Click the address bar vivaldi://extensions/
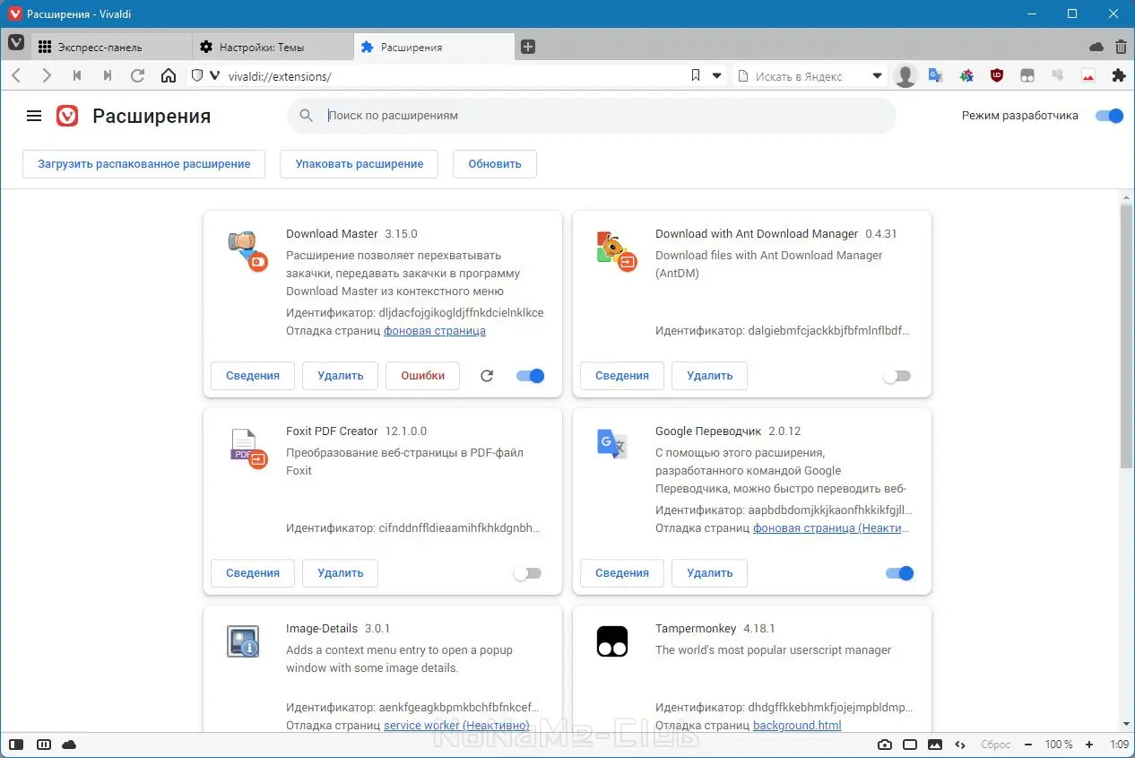The width and height of the screenshot is (1135, 758). click(x=453, y=76)
